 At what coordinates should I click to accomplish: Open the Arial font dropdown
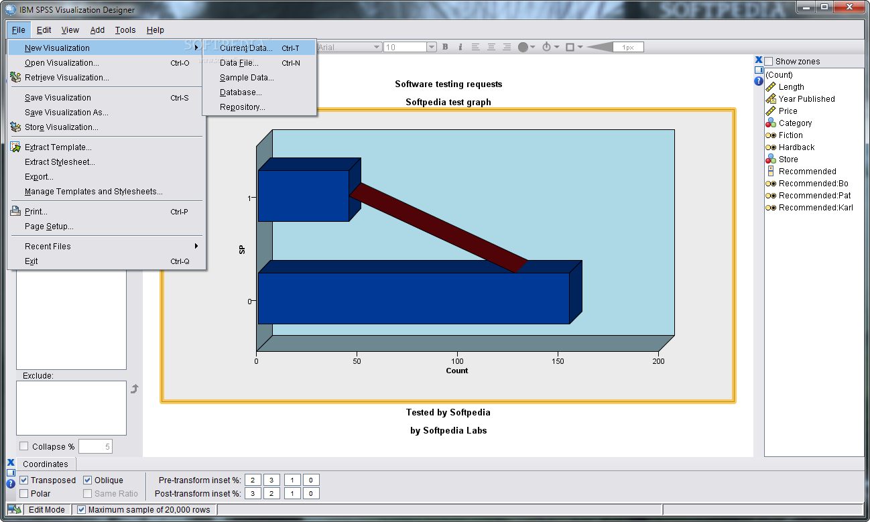[x=377, y=47]
